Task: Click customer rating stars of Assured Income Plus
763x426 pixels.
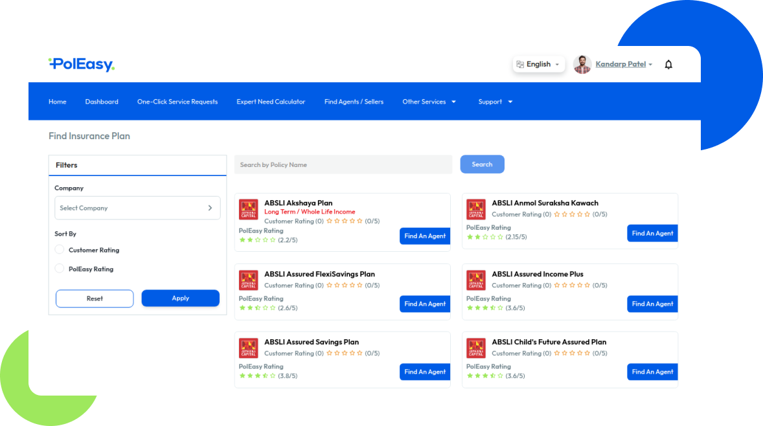Action: pyautogui.click(x=572, y=285)
